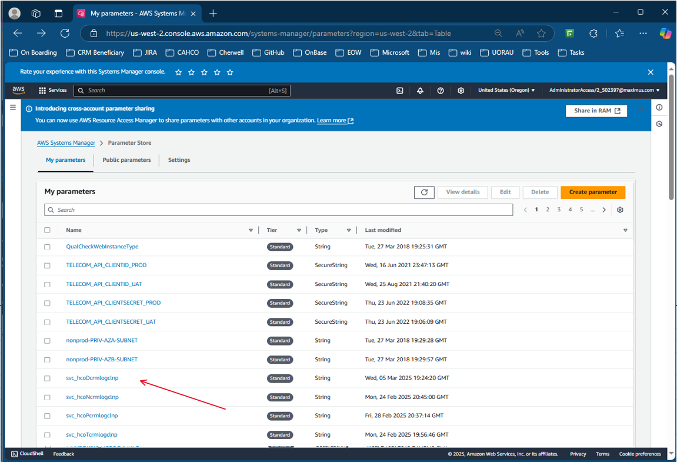
Task: Open the AdministratorAccess account dropdown
Action: (605, 90)
